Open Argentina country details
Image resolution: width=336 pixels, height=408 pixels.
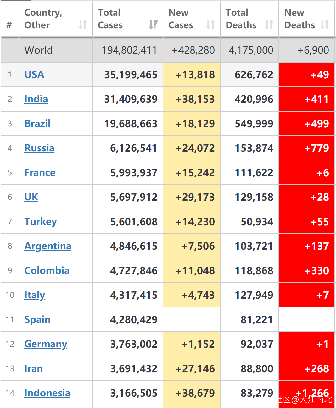(48, 246)
